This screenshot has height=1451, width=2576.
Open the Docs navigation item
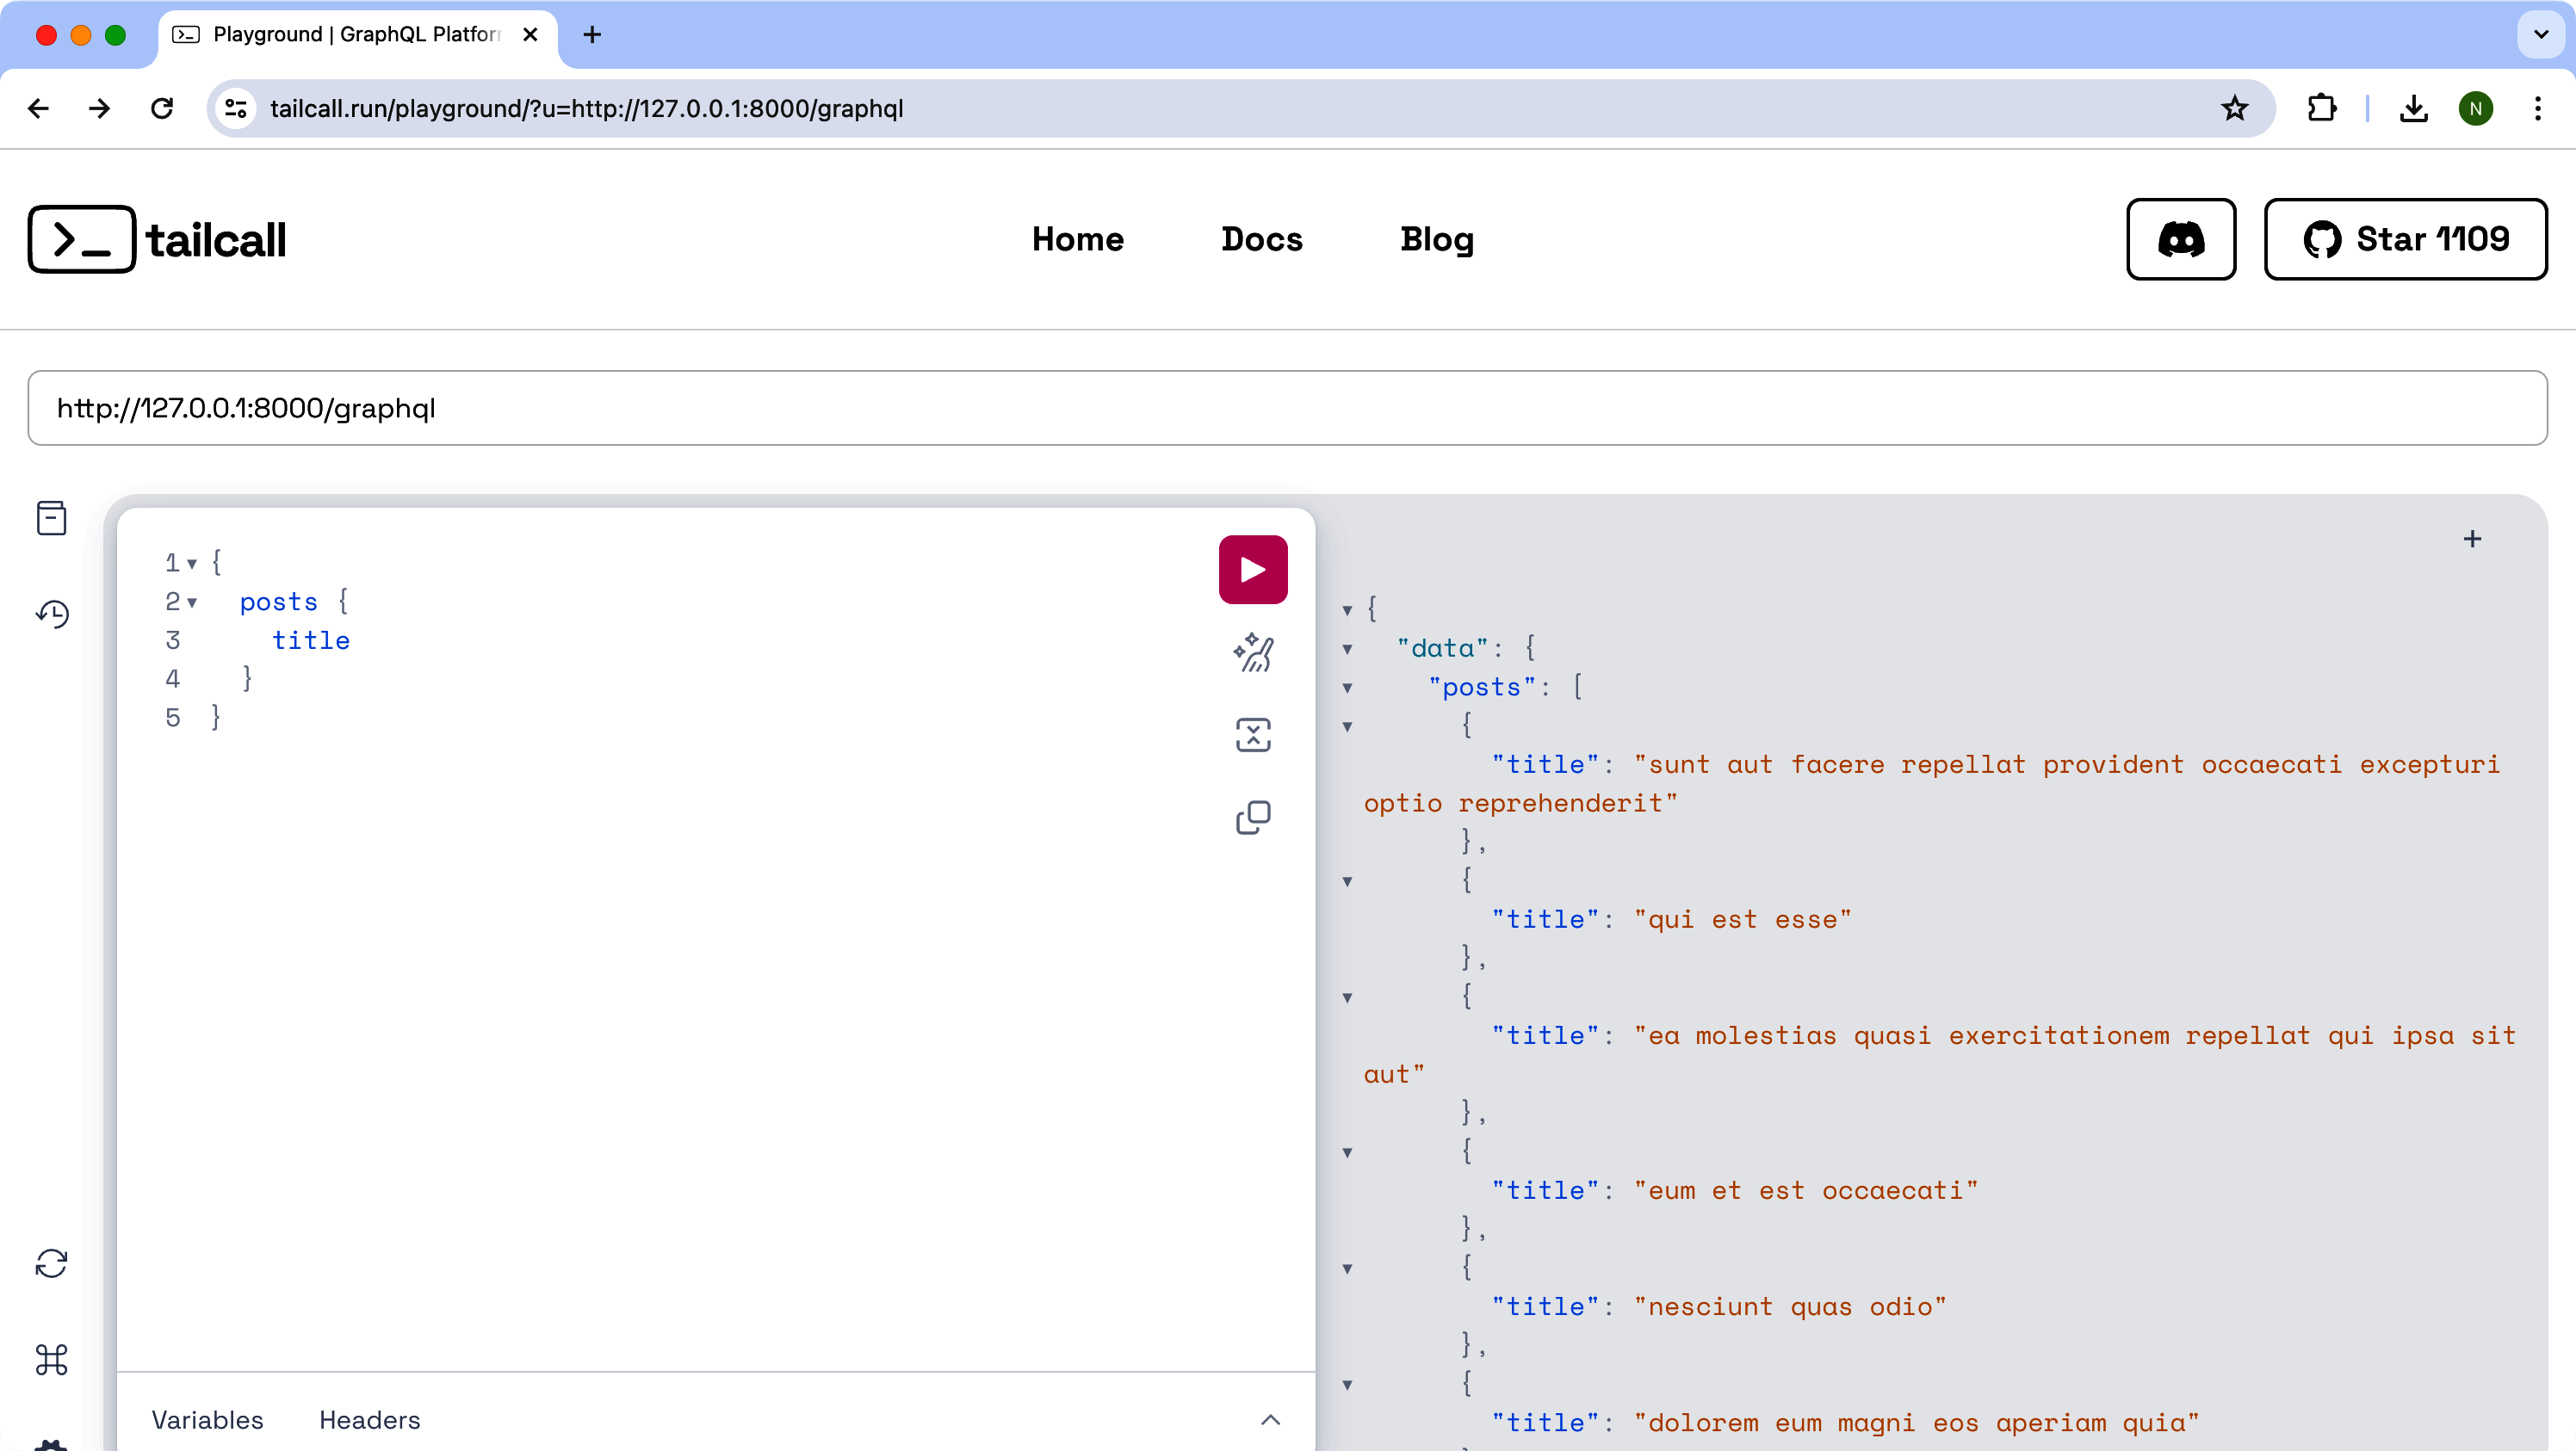(x=1261, y=239)
